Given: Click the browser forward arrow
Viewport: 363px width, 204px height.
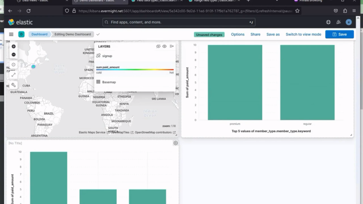Looking at the screenshot, I should pyautogui.click(x=19, y=11).
